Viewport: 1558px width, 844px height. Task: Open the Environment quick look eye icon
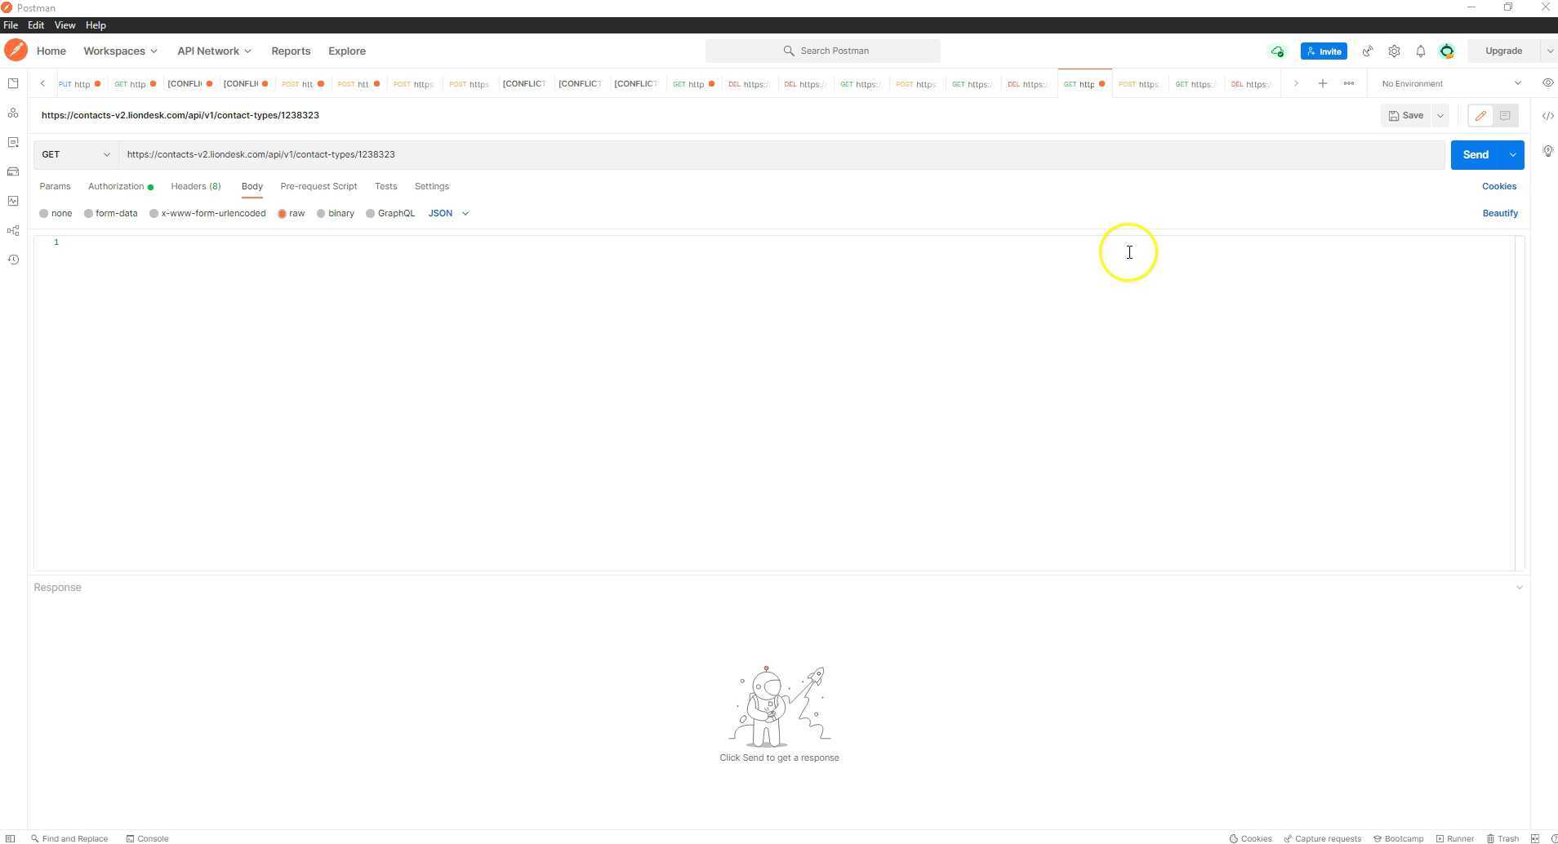click(x=1547, y=82)
